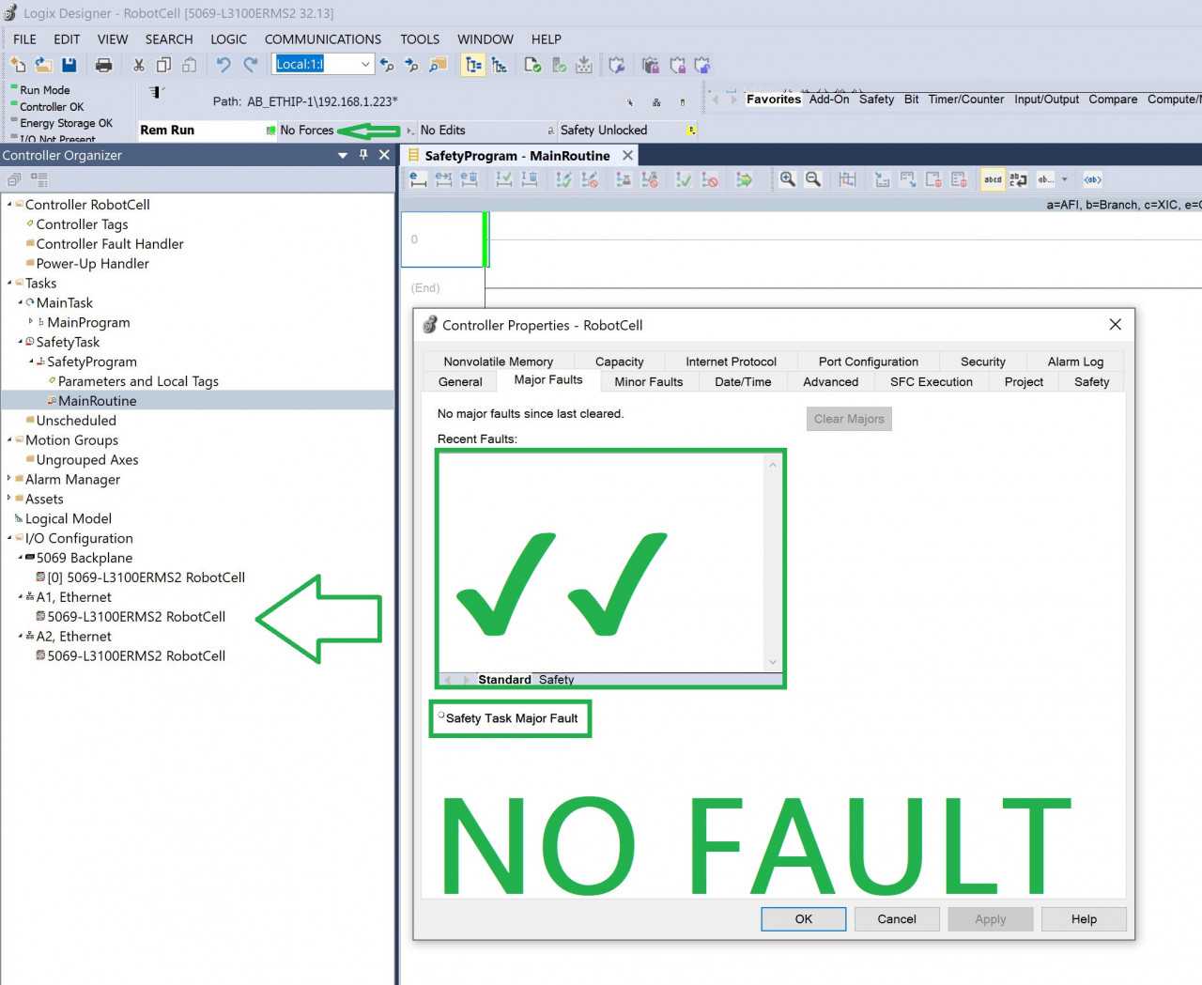
Task: Click the New project icon in the toolbar
Action: 18,65
